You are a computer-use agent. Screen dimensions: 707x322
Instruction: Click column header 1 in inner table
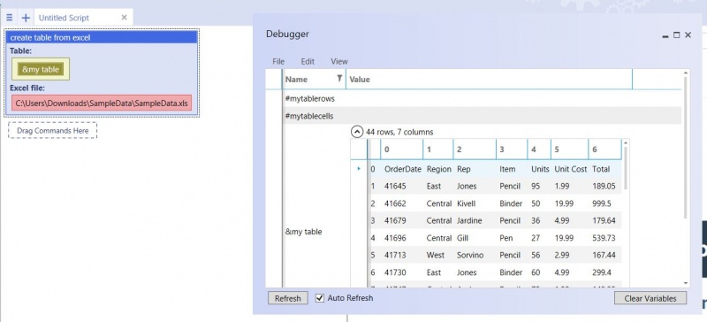coord(437,149)
